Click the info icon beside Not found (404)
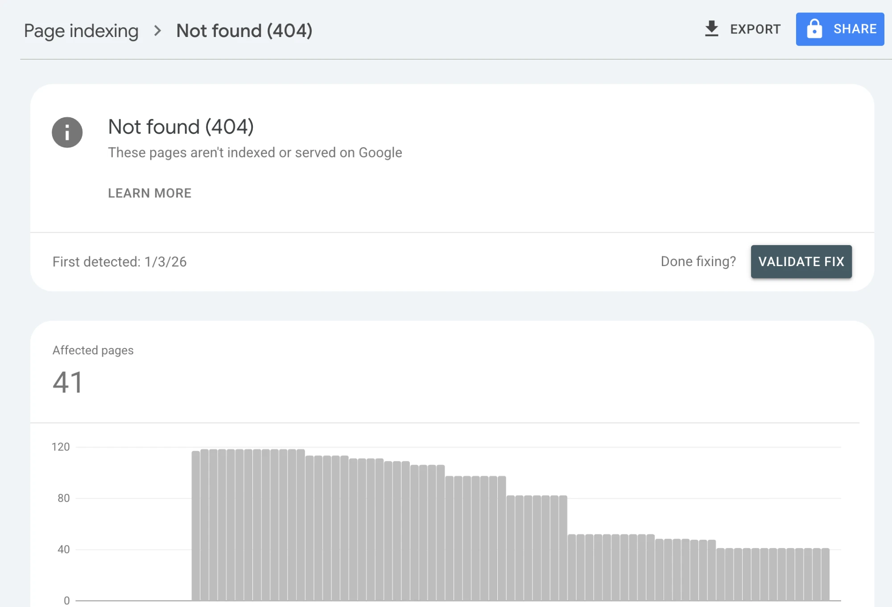The width and height of the screenshot is (892, 607). click(67, 132)
